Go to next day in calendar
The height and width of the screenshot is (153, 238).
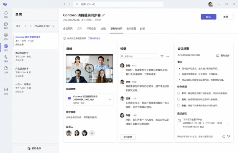point(31,26)
